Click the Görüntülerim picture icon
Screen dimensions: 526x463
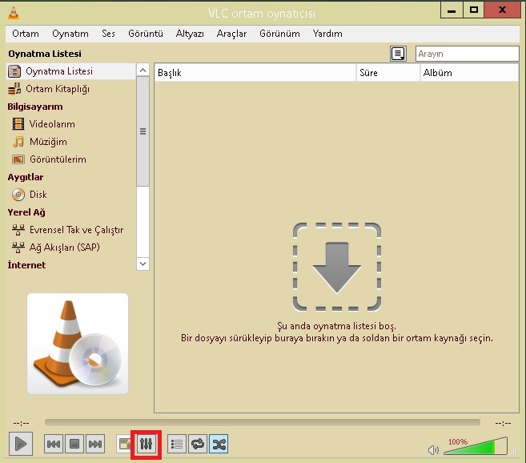(18, 159)
